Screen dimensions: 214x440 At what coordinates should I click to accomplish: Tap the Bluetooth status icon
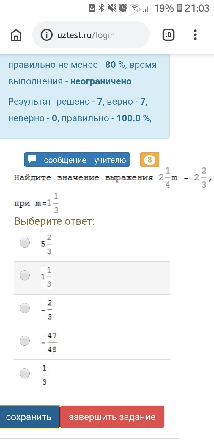click(x=101, y=8)
